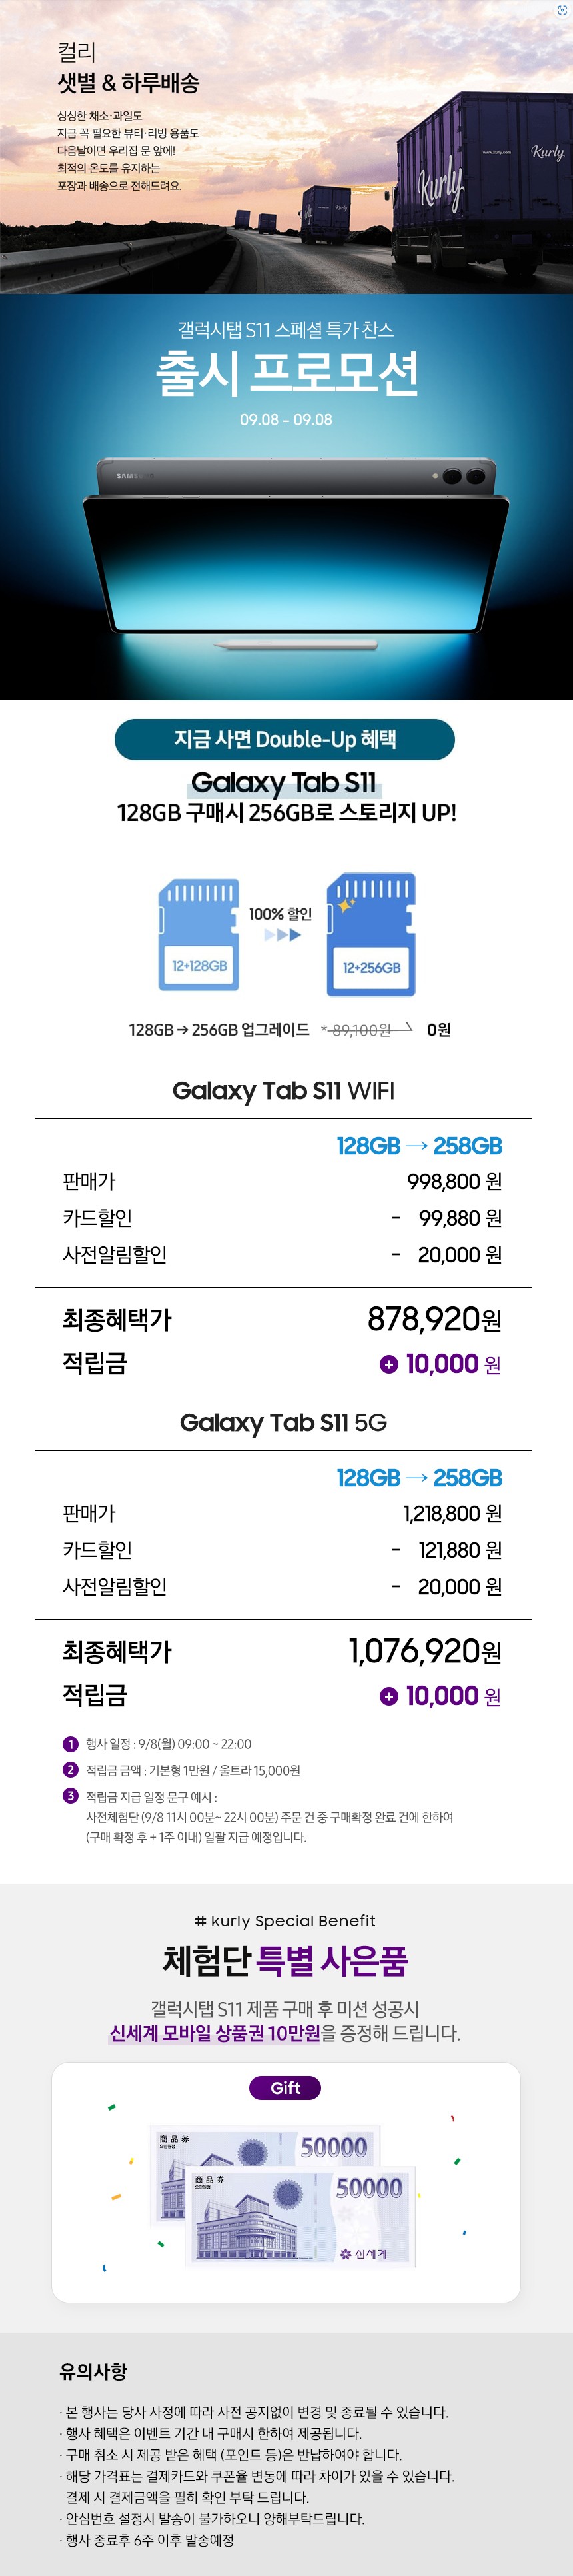This screenshot has height=2576, width=573.
Task: Click the 출시 프로모션 headline
Action: coord(286,373)
